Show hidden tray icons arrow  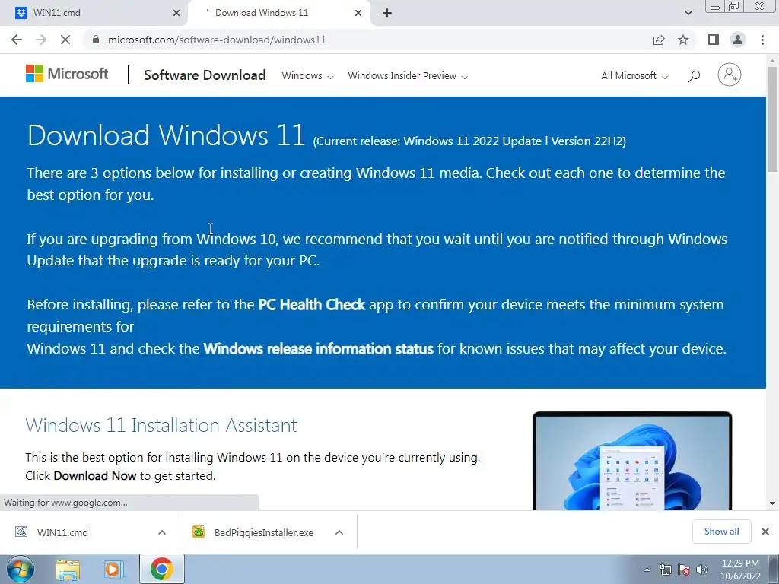pyautogui.click(x=647, y=570)
